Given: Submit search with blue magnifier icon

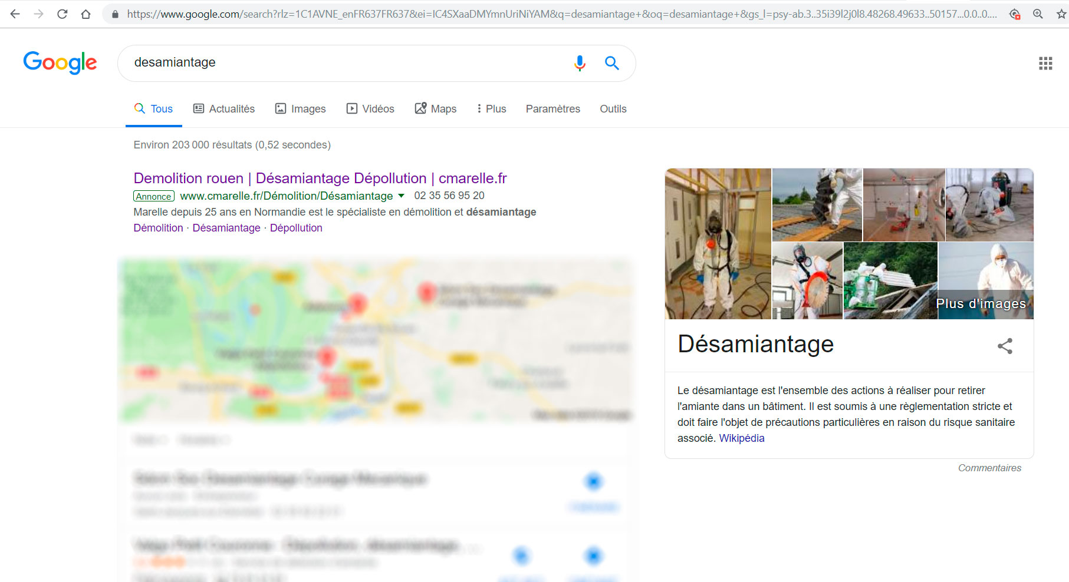Looking at the screenshot, I should point(611,63).
